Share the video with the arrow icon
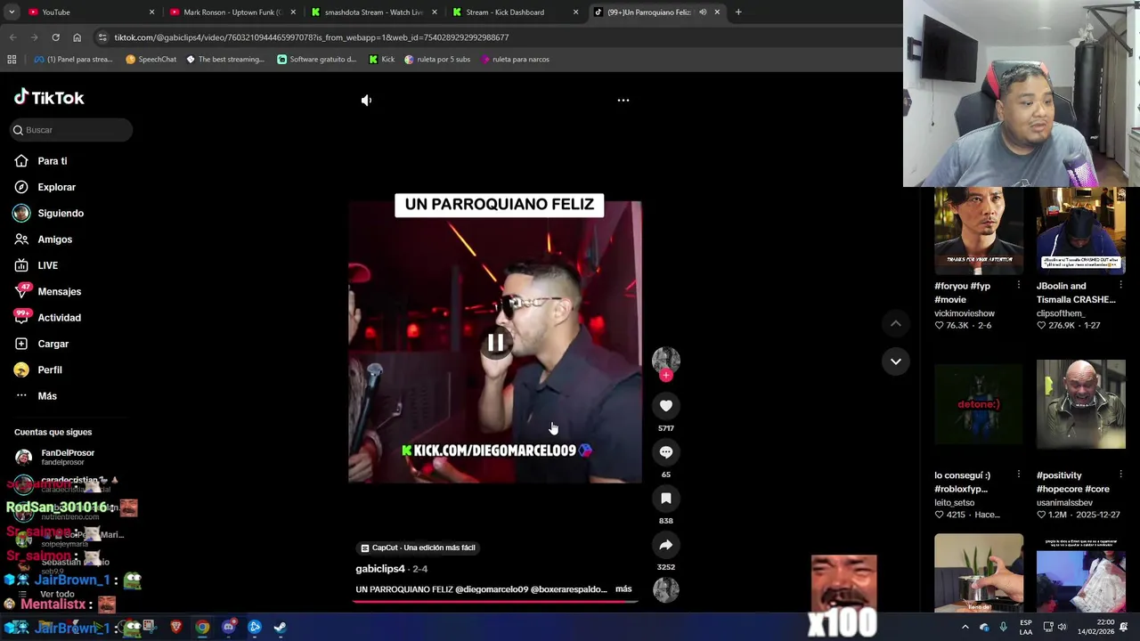Image resolution: width=1140 pixels, height=641 pixels. pos(665,545)
